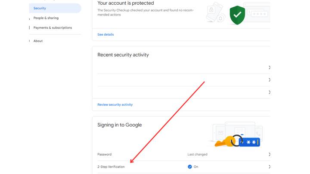Screen dimensions: 310x174
Task: Click the Password row label
Action: [x=104, y=154]
